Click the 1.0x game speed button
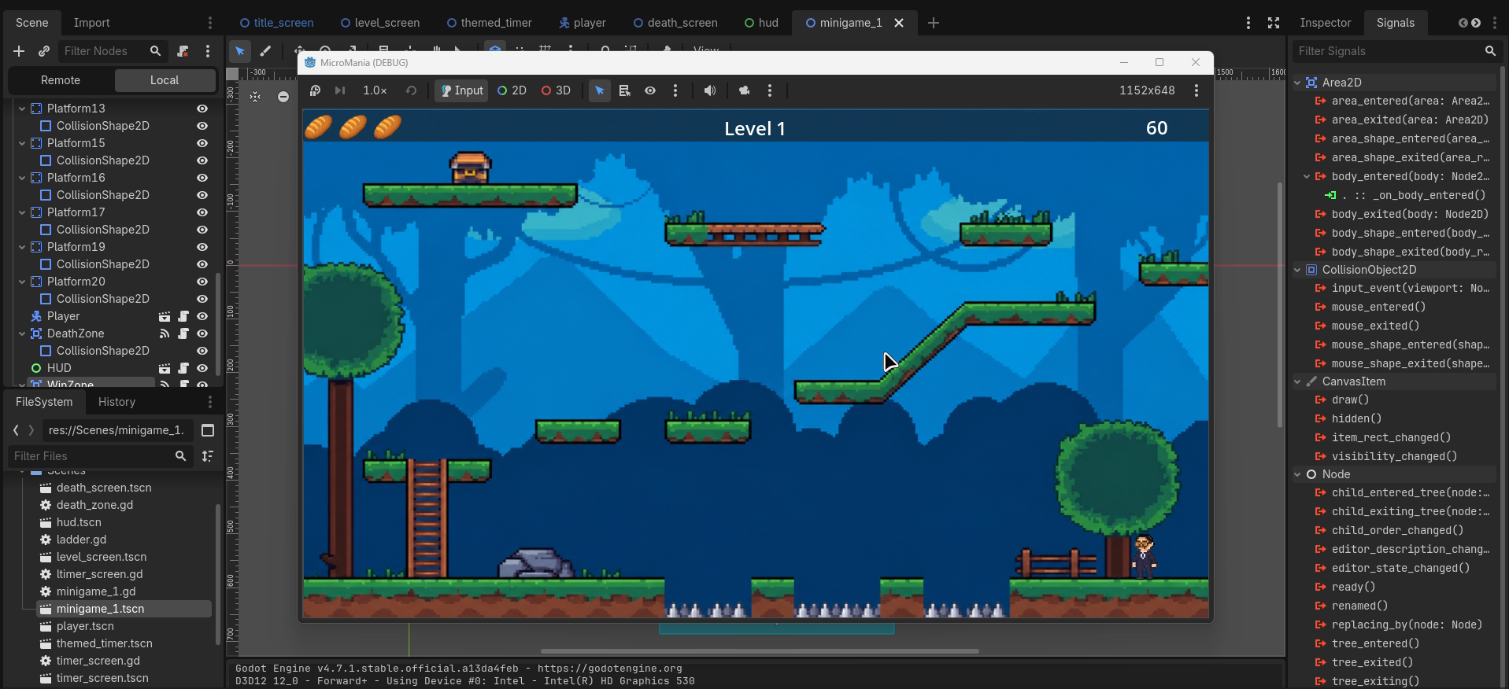This screenshot has height=689, width=1509. (375, 90)
